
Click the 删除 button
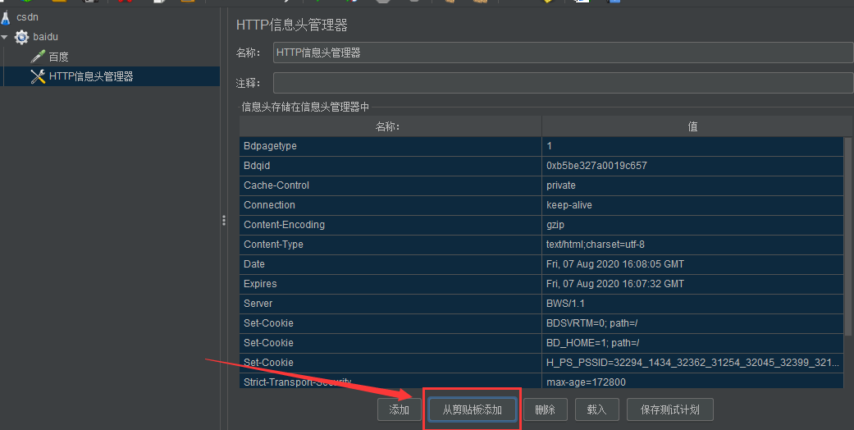546,409
